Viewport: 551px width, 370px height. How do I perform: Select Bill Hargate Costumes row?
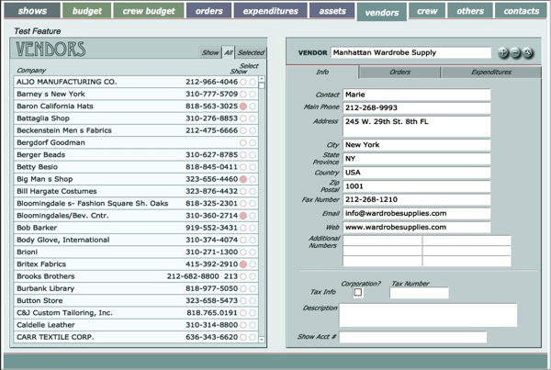[x=136, y=192]
